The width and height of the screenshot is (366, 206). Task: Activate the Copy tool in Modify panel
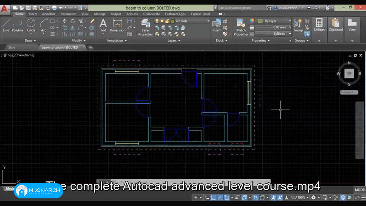pos(65,28)
